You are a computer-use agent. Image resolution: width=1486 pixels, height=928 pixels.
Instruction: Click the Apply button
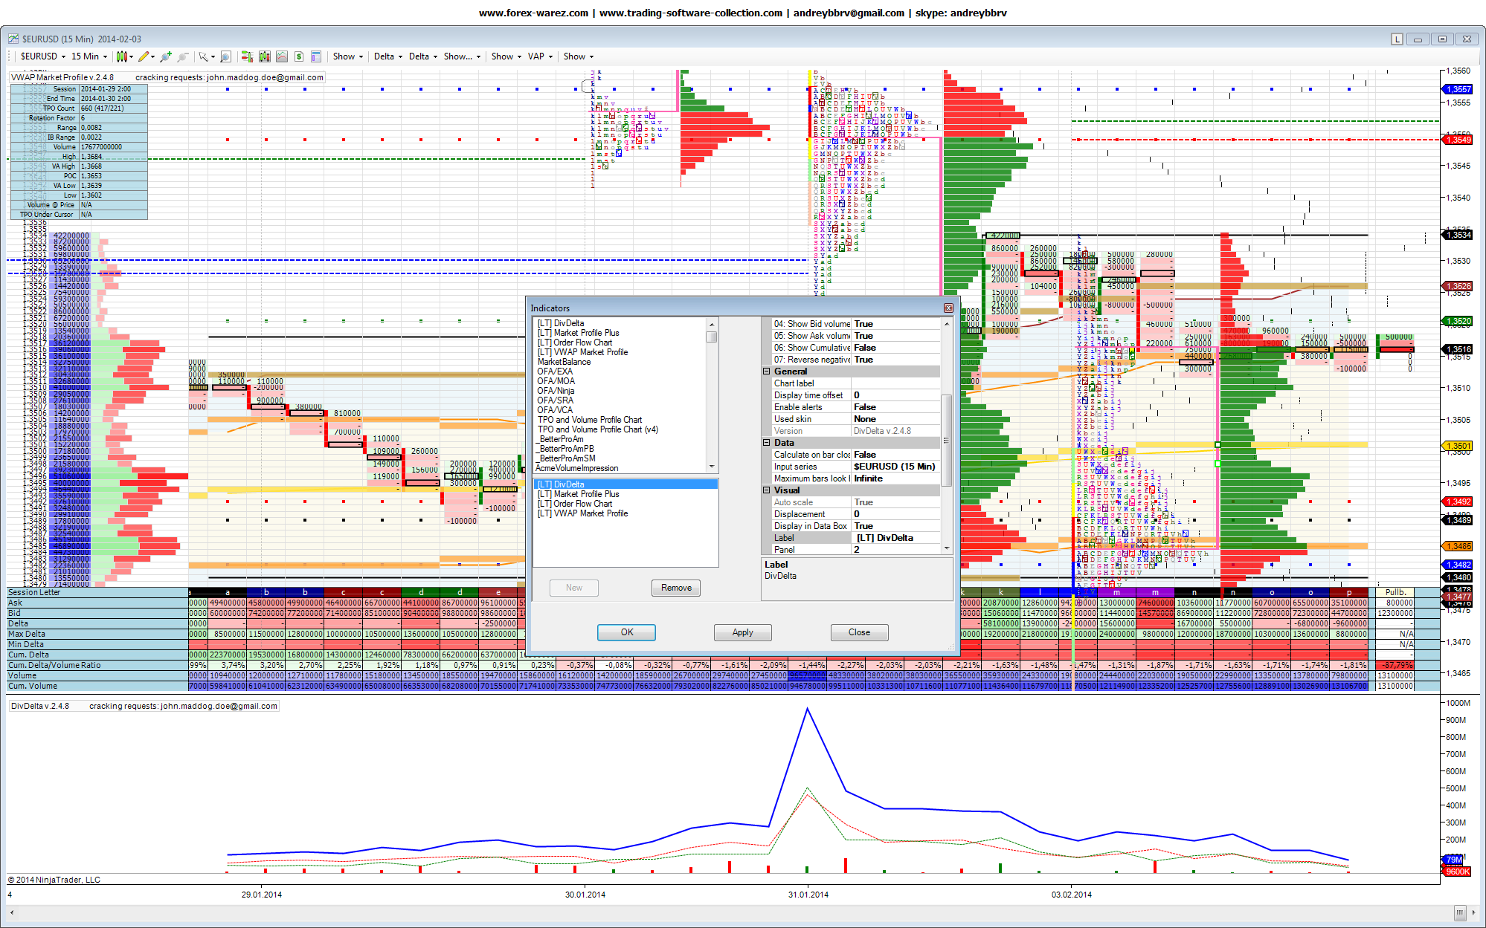click(742, 632)
